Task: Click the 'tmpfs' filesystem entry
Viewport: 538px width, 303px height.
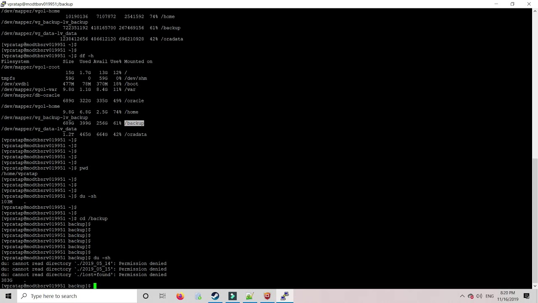Action: point(8,78)
